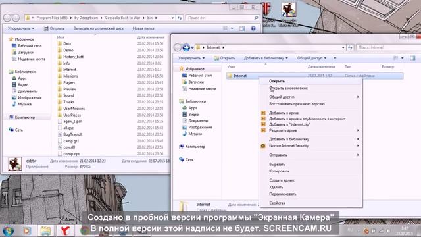Choose Копировать in the context menu

[279, 171]
